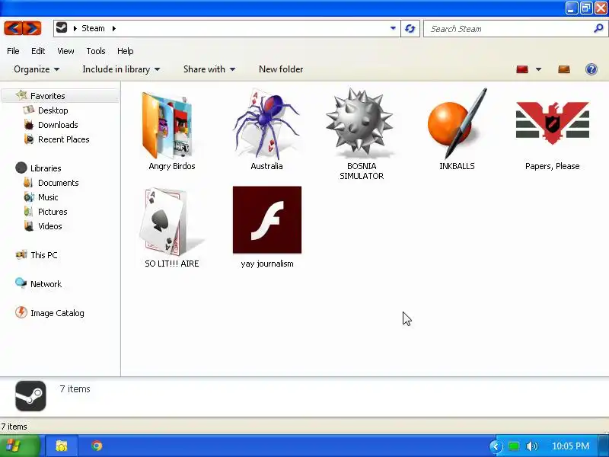
Task: Open the address bar history dropdown
Action: tap(393, 28)
